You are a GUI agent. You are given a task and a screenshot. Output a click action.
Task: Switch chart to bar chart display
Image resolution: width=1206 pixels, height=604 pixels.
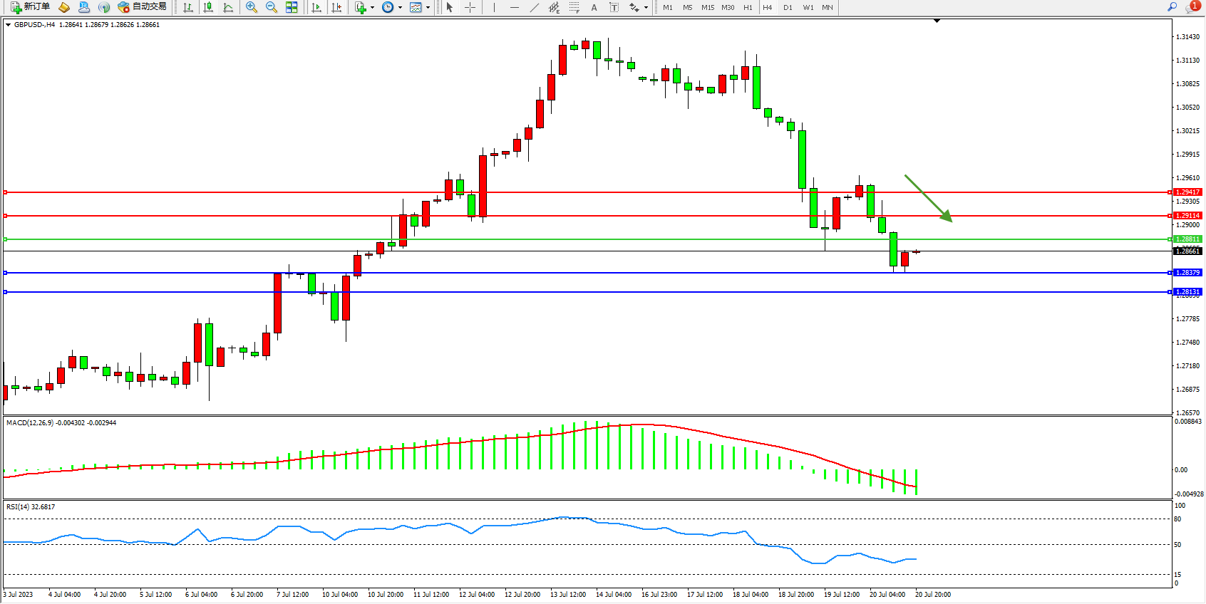tap(188, 7)
